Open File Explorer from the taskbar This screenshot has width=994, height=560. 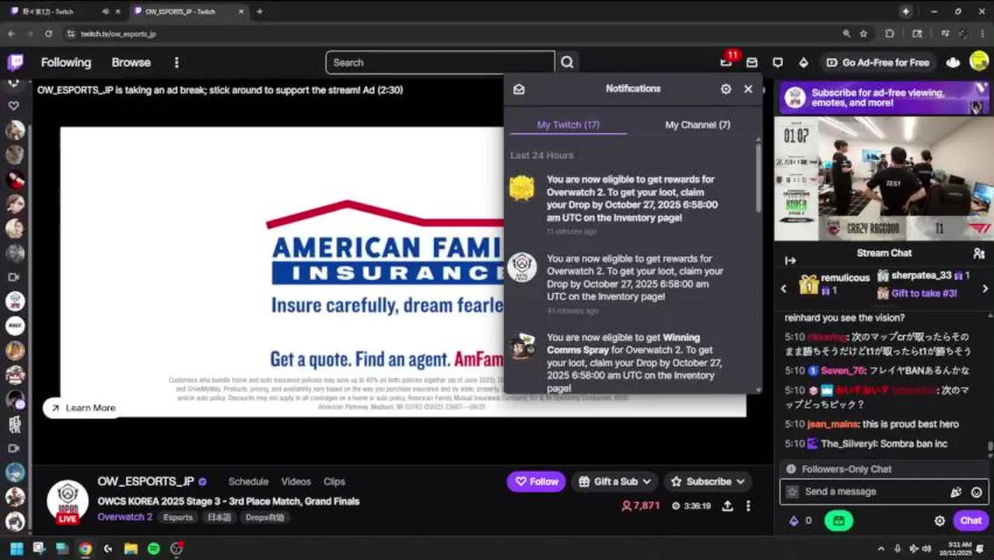(x=131, y=548)
